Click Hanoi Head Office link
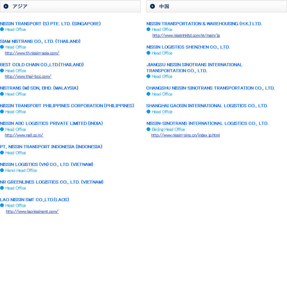 coord(21,170)
